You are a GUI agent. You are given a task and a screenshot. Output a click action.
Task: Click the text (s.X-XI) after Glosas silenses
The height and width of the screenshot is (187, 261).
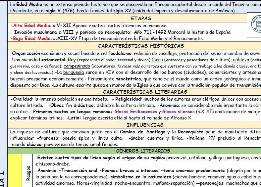205,112
